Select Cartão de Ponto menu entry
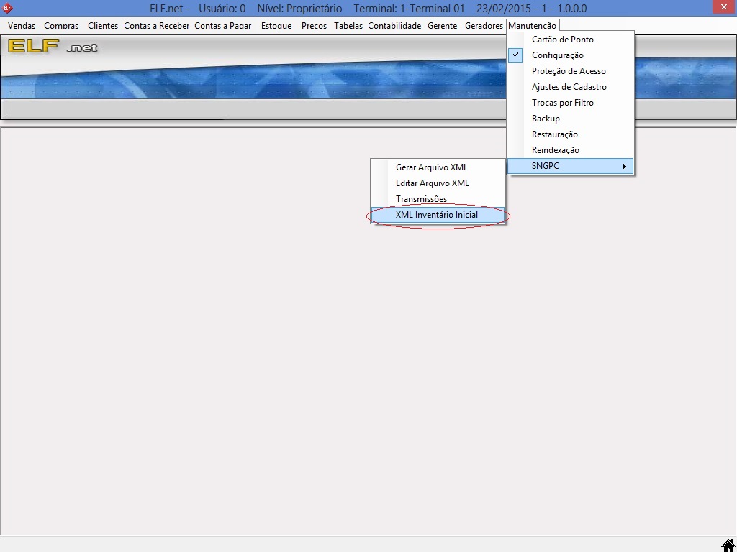The image size is (737, 552). click(570, 40)
